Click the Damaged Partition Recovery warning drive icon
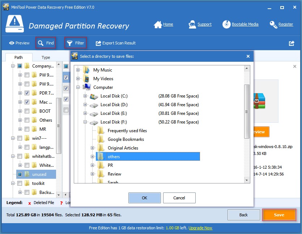Screen dimensions: 302x234 point(14,24)
